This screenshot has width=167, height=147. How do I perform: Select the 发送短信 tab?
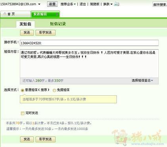(x=45, y=14)
